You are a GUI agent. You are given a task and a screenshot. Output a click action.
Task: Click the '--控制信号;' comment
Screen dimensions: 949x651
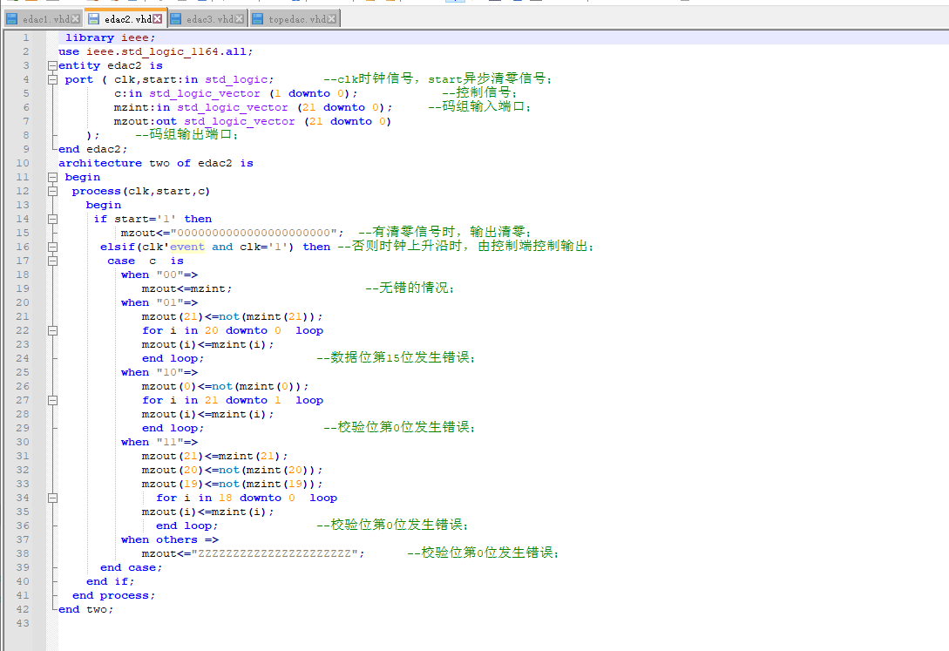[x=479, y=92]
